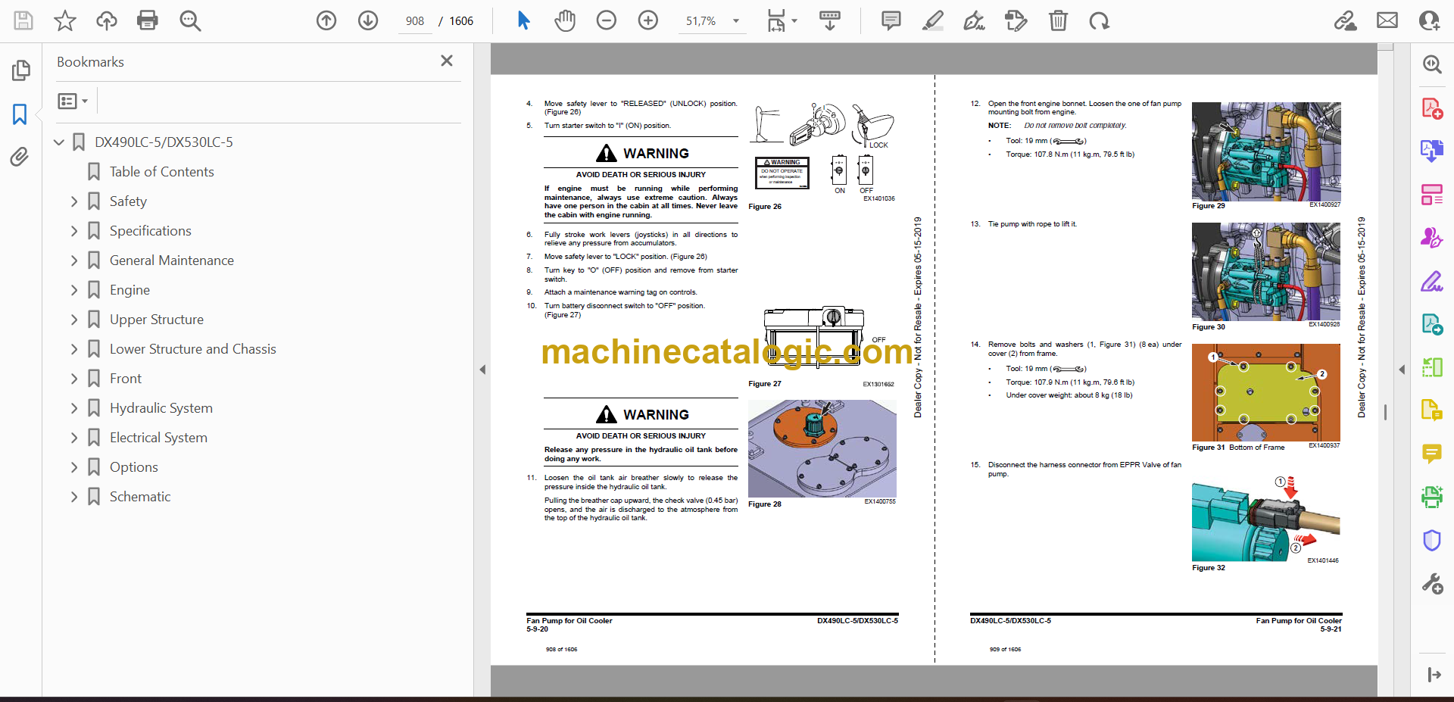Expand the Upper Structure bookmark
Image resolution: width=1454 pixels, height=702 pixels.
point(74,320)
